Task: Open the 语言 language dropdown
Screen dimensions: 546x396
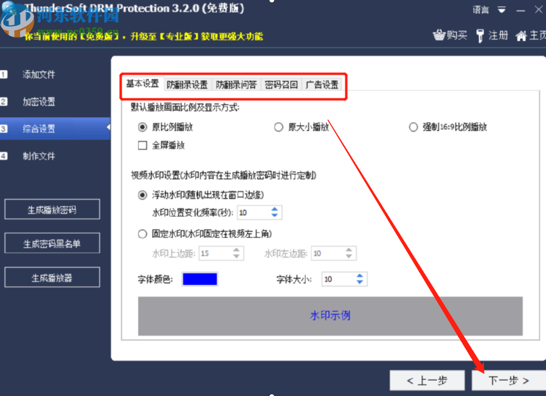Action: (x=485, y=9)
